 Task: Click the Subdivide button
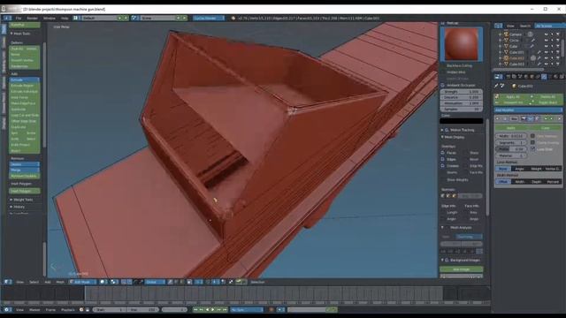tap(24, 110)
